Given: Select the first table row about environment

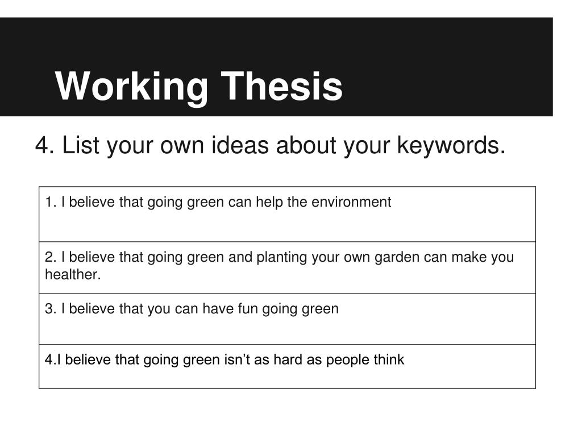Looking at the screenshot, I should coord(287,214).
